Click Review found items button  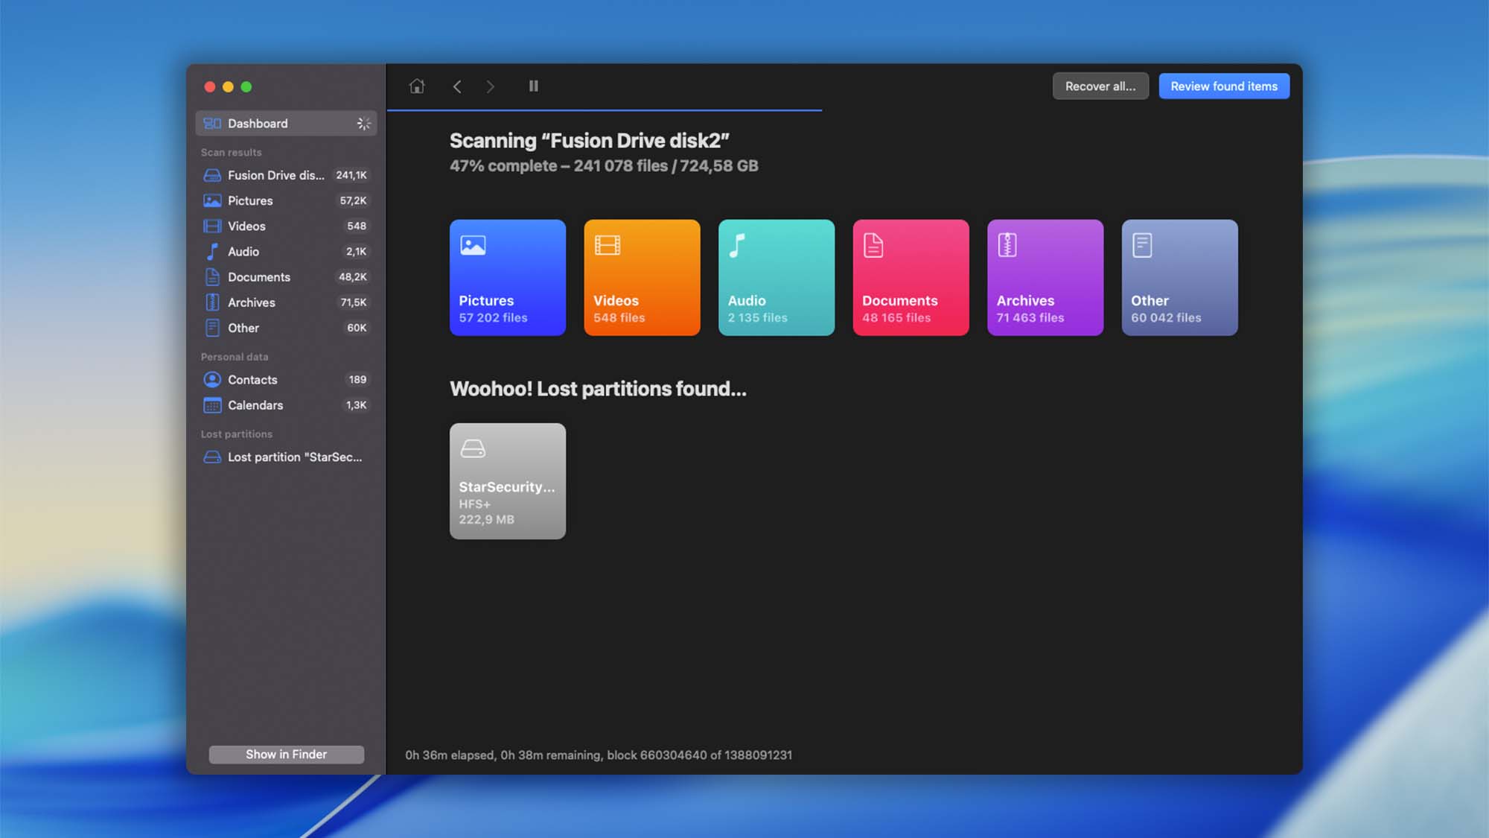1223,86
